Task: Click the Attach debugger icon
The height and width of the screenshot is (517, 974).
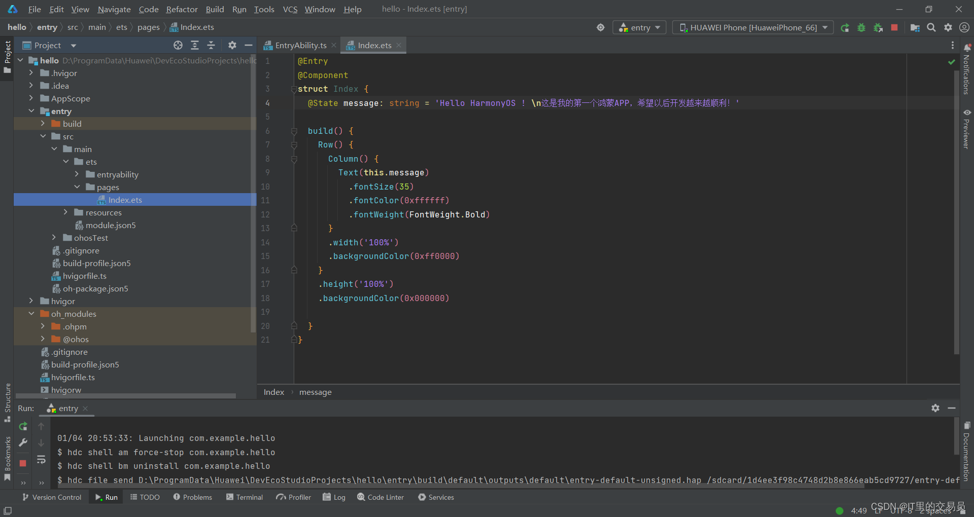Action: tap(878, 28)
